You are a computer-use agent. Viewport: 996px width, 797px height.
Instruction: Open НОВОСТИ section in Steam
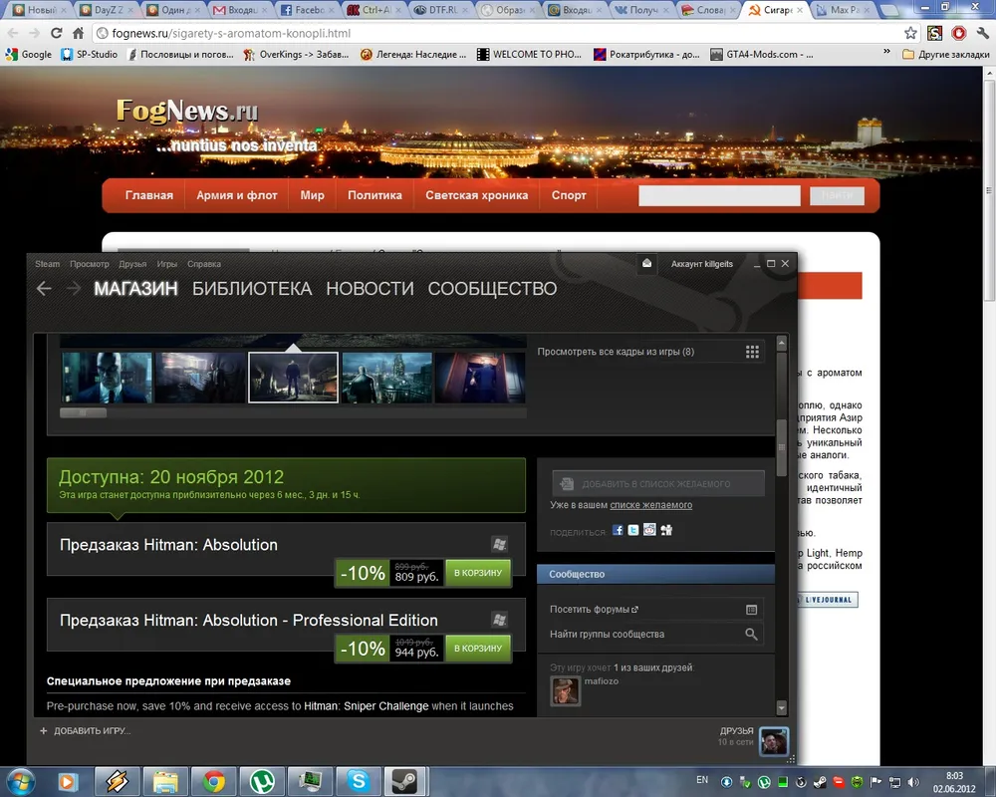370,289
